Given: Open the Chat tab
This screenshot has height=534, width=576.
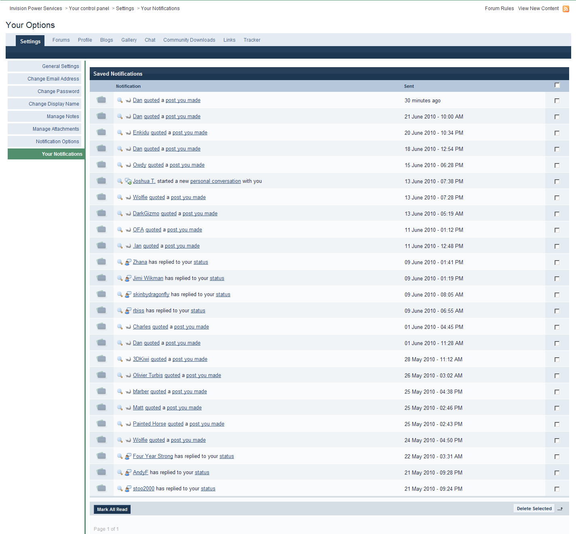Looking at the screenshot, I should (150, 40).
